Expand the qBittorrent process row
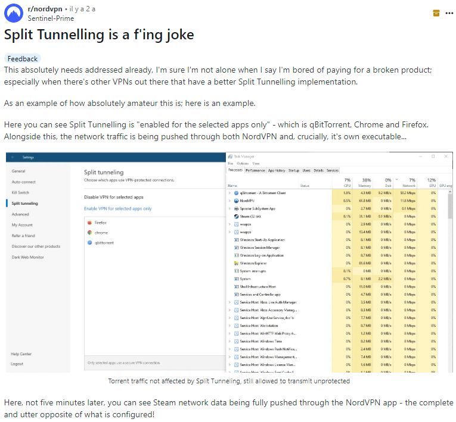Screen dimensions: 456x422 229,193
